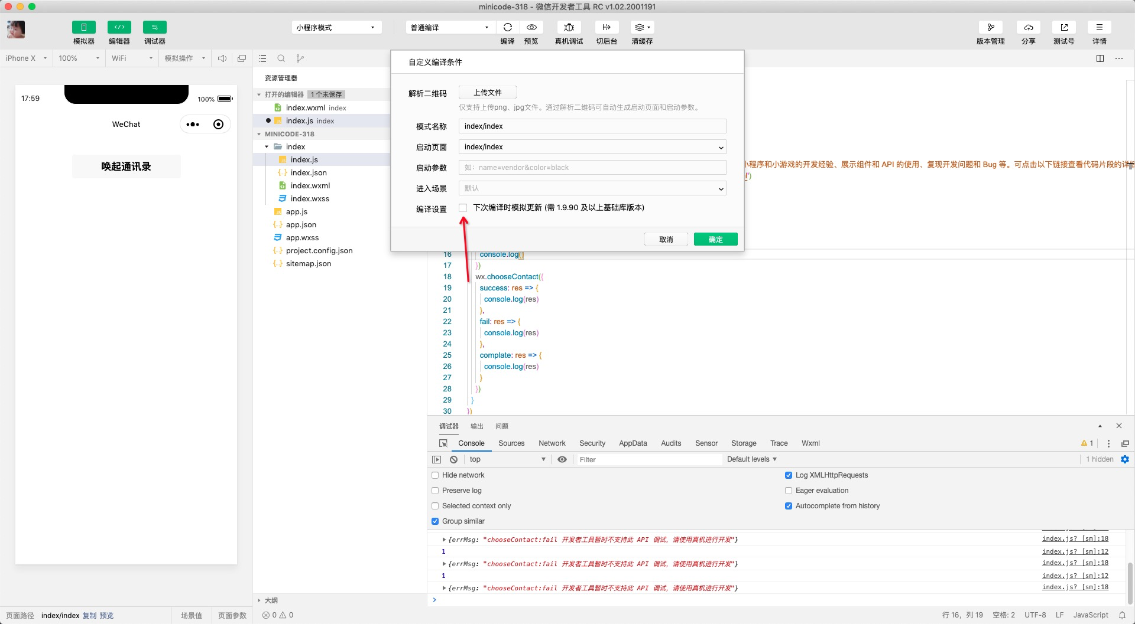Clear the console output icon
The width and height of the screenshot is (1135, 624).
[x=453, y=459]
